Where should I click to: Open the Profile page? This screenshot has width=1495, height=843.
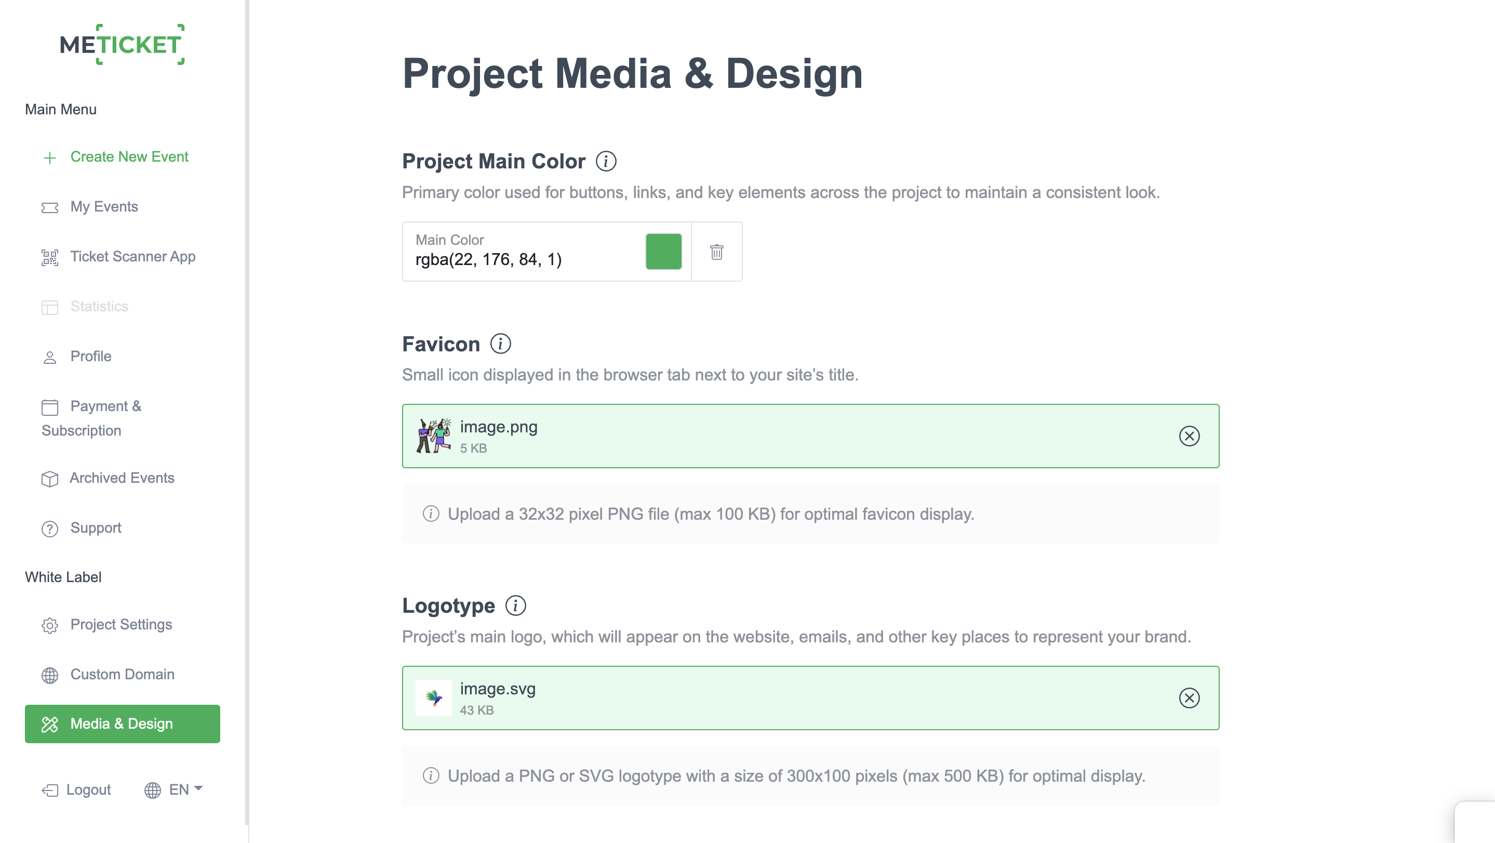tap(90, 356)
